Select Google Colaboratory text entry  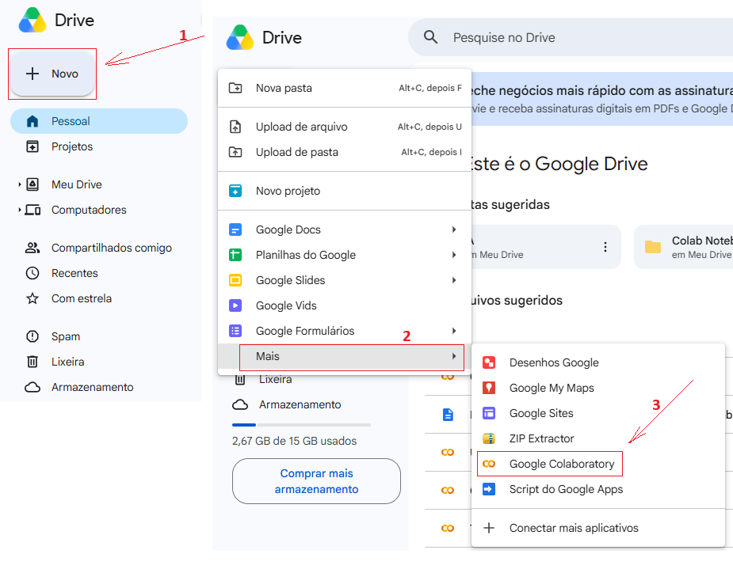[x=562, y=464]
